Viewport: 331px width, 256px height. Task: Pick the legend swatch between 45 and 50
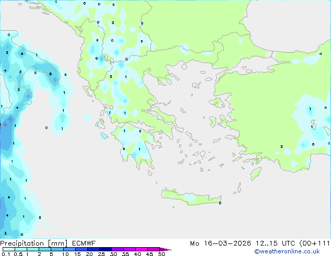153,249
